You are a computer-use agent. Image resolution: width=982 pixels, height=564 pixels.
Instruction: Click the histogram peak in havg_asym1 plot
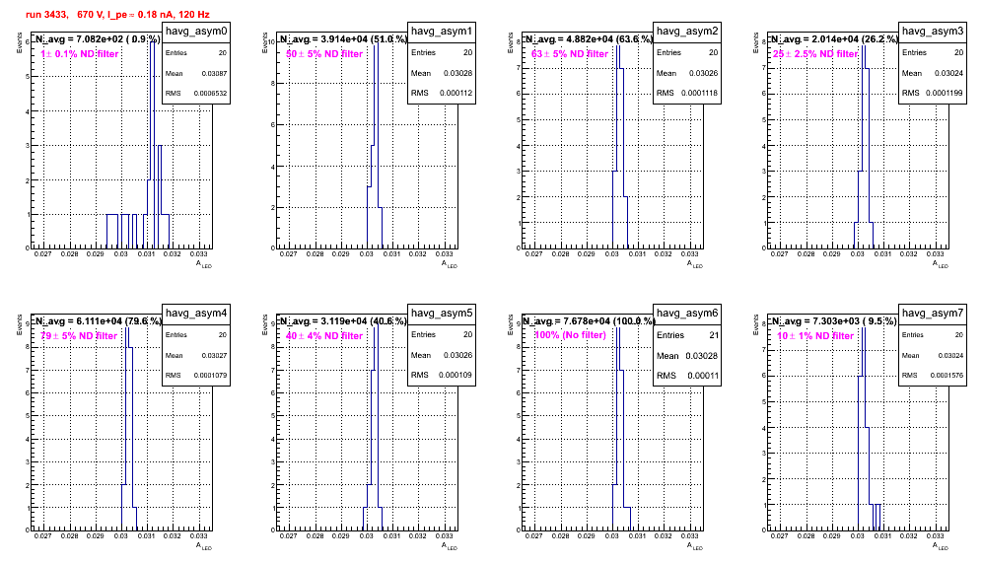[376, 145]
